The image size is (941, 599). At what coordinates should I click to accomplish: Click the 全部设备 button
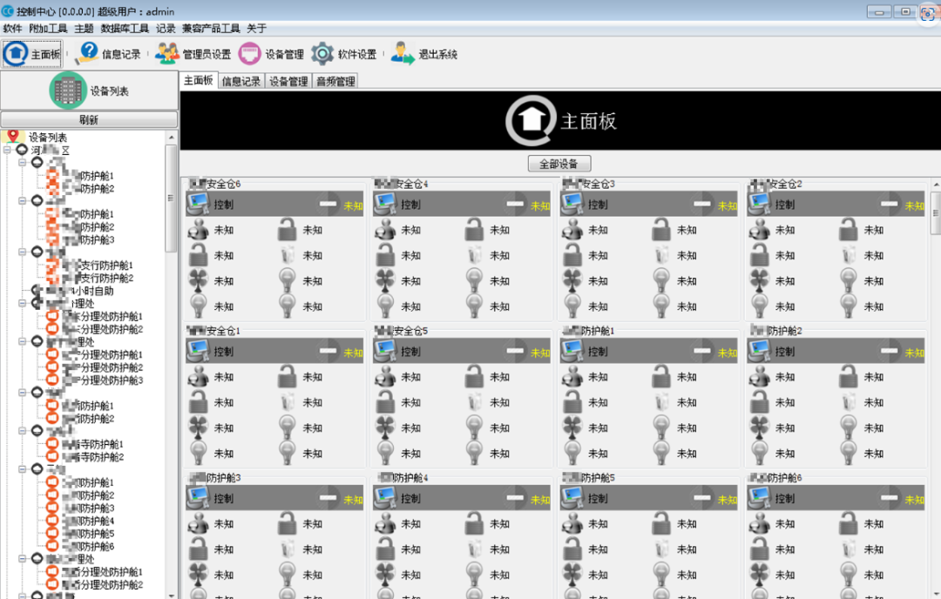pyautogui.click(x=559, y=164)
